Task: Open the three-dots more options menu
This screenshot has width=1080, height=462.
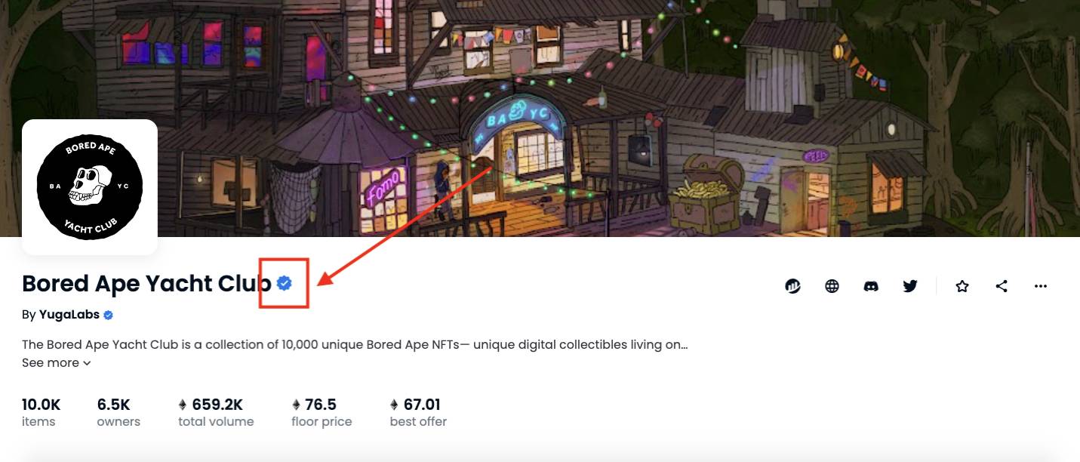Action: pos(1041,286)
